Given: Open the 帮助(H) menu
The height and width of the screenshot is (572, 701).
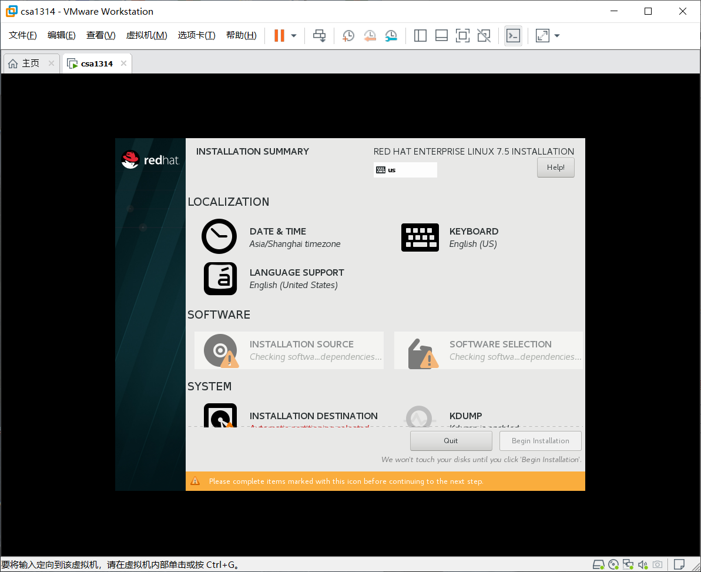Looking at the screenshot, I should tap(242, 35).
